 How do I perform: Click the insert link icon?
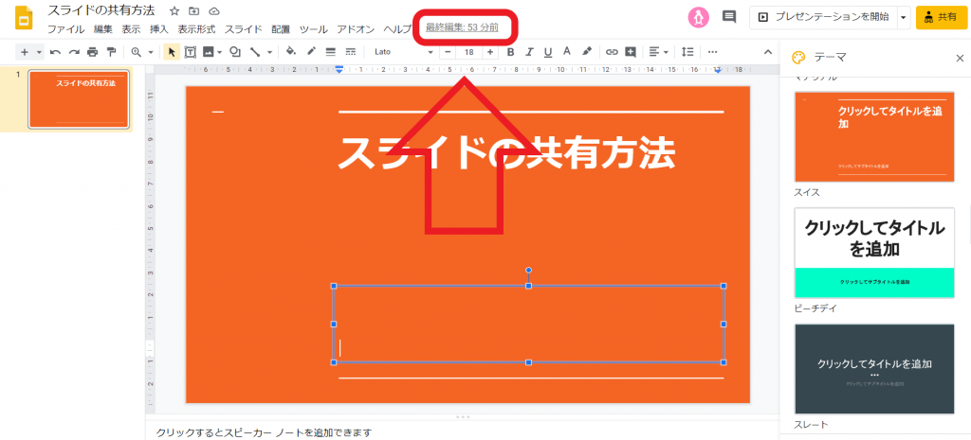(612, 52)
